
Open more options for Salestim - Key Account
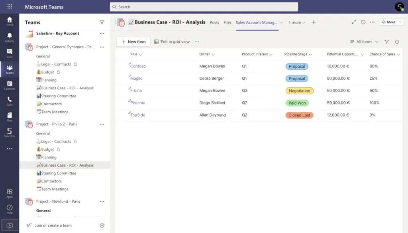click(102, 34)
